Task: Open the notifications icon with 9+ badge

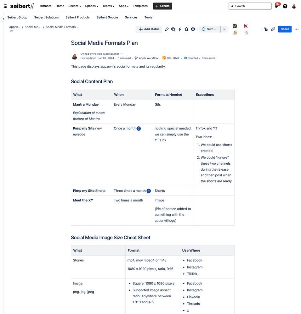Action: point(277,6)
